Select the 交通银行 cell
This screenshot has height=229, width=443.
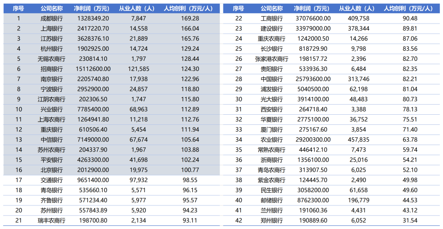[x=51, y=180]
